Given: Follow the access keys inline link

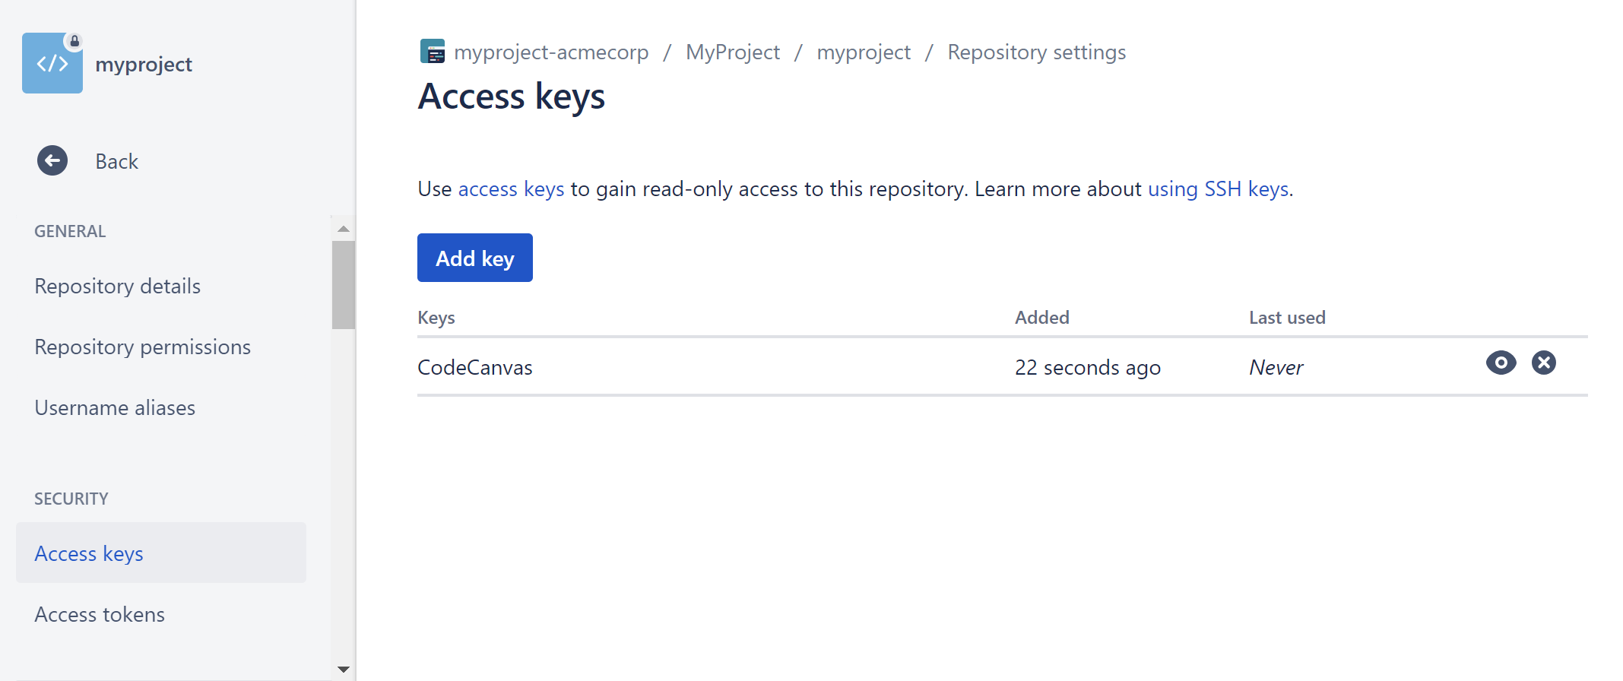Looking at the screenshot, I should pos(511,188).
